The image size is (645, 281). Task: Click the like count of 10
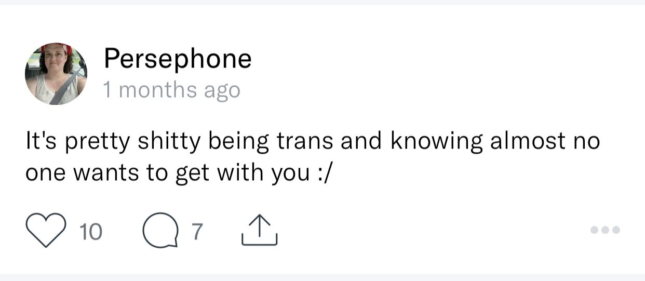coord(91,232)
